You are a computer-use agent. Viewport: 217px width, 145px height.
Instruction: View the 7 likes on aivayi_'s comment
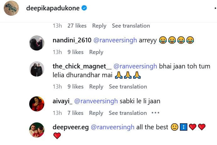pyautogui.click(x=75, y=113)
